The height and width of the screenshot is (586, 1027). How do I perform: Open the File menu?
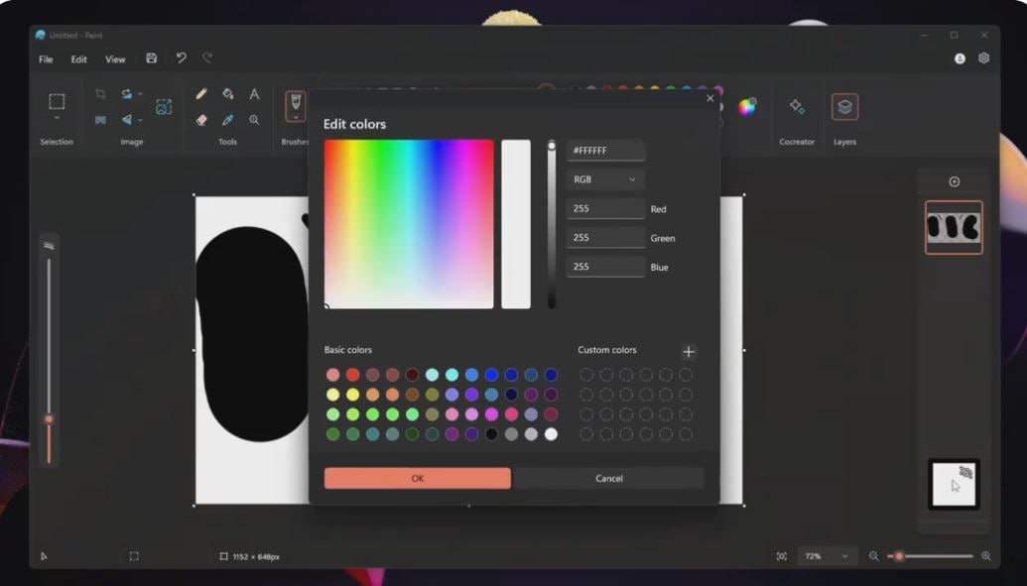click(46, 59)
